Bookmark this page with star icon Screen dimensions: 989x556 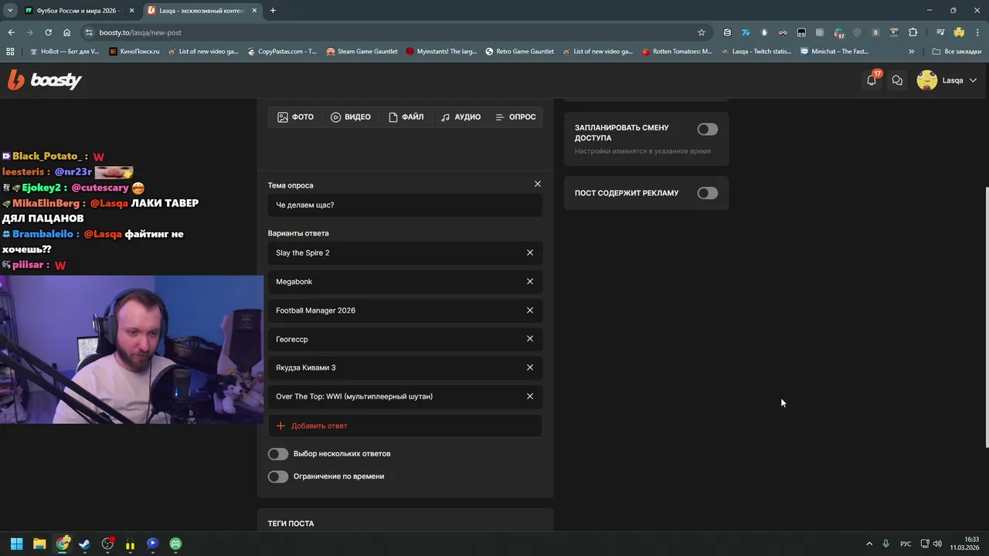click(x=702, y=32)
